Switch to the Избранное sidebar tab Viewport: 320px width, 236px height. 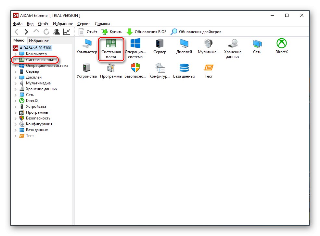pos(39,41)
